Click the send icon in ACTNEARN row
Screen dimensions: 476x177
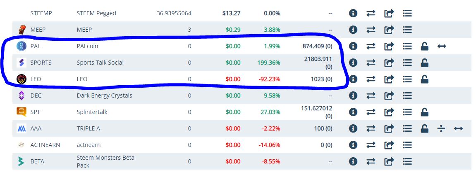[389, 145]
